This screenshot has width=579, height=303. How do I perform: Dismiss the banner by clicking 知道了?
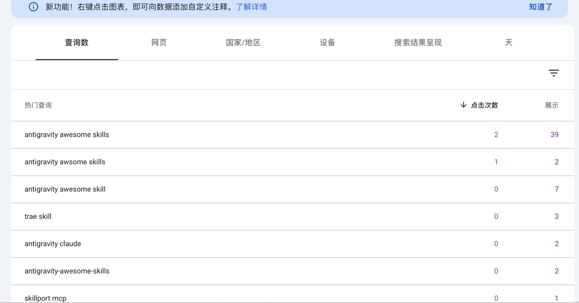pyautogui.click(x=540, y=7)
